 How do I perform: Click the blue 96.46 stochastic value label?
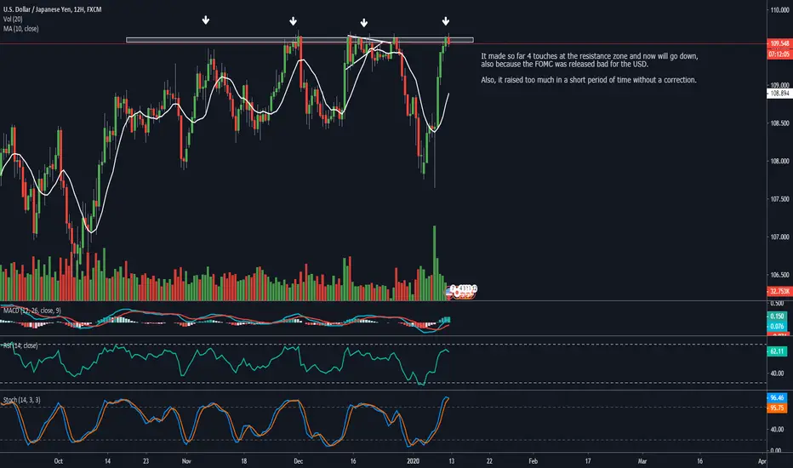pos(778,397)
